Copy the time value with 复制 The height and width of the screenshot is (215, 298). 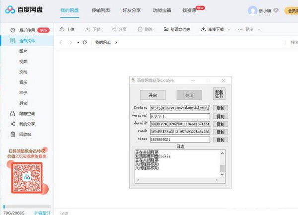pos(221,140)
